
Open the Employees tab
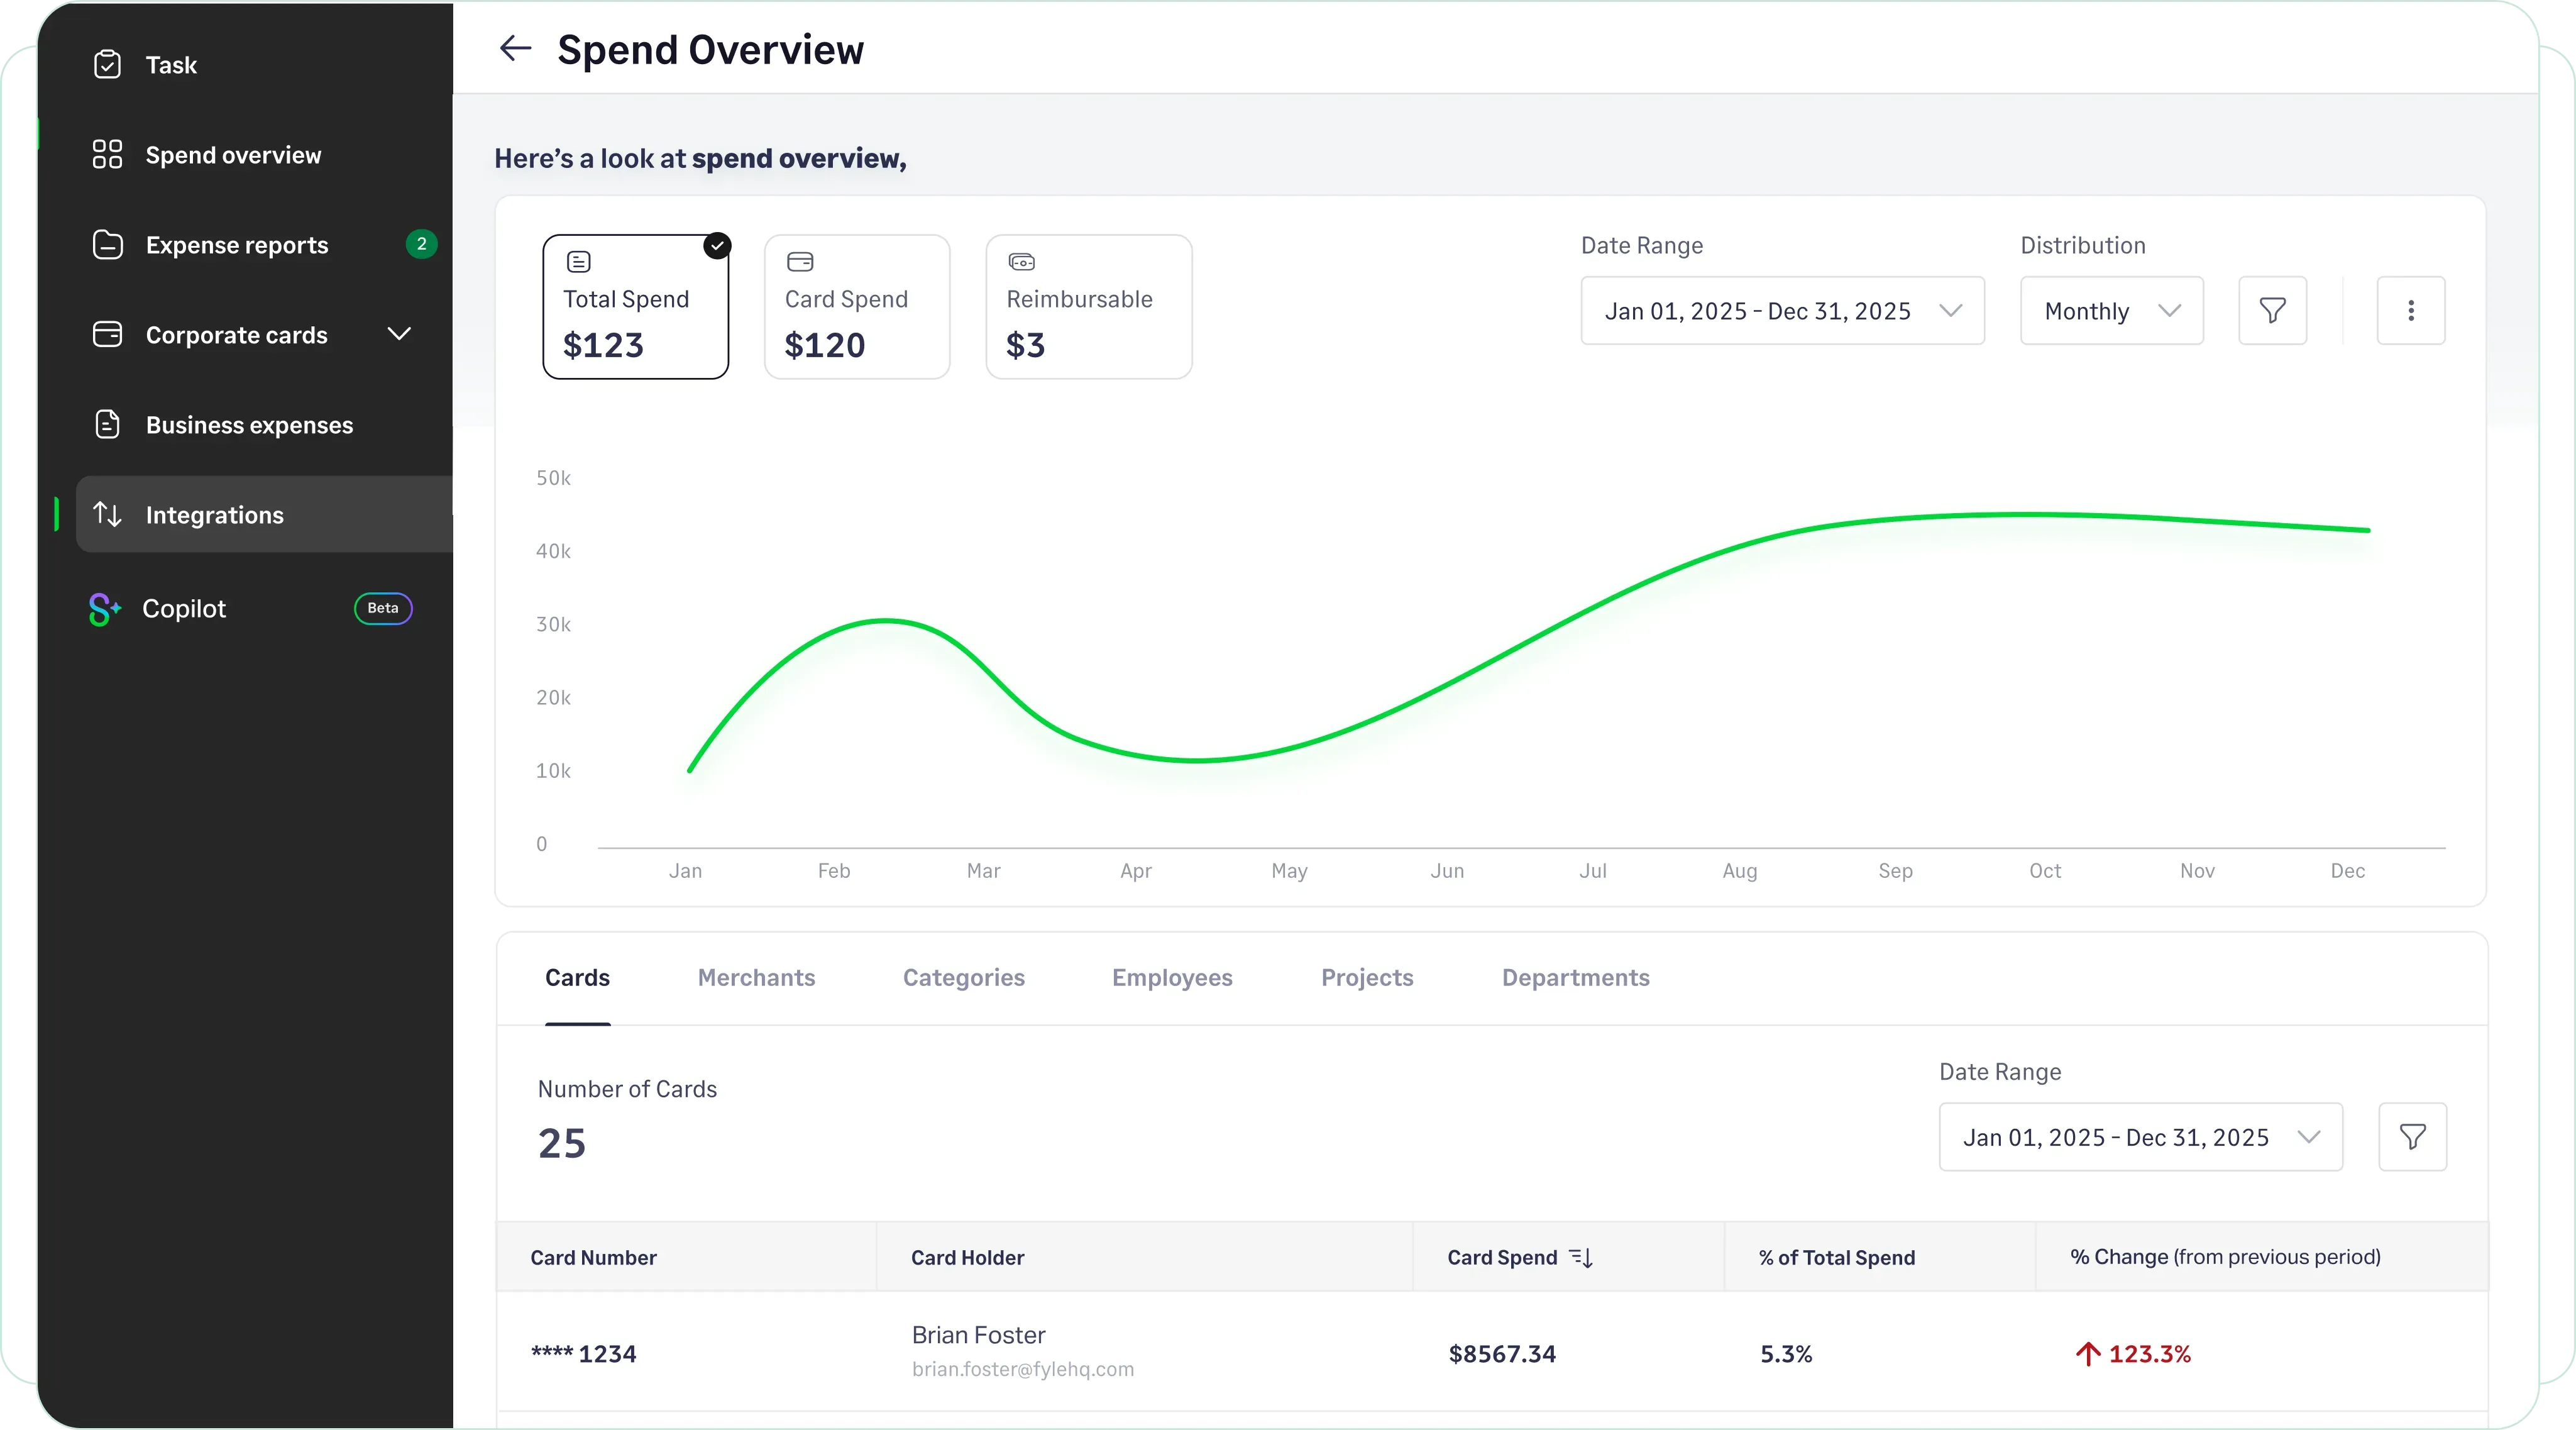[x=1171, y=978]
